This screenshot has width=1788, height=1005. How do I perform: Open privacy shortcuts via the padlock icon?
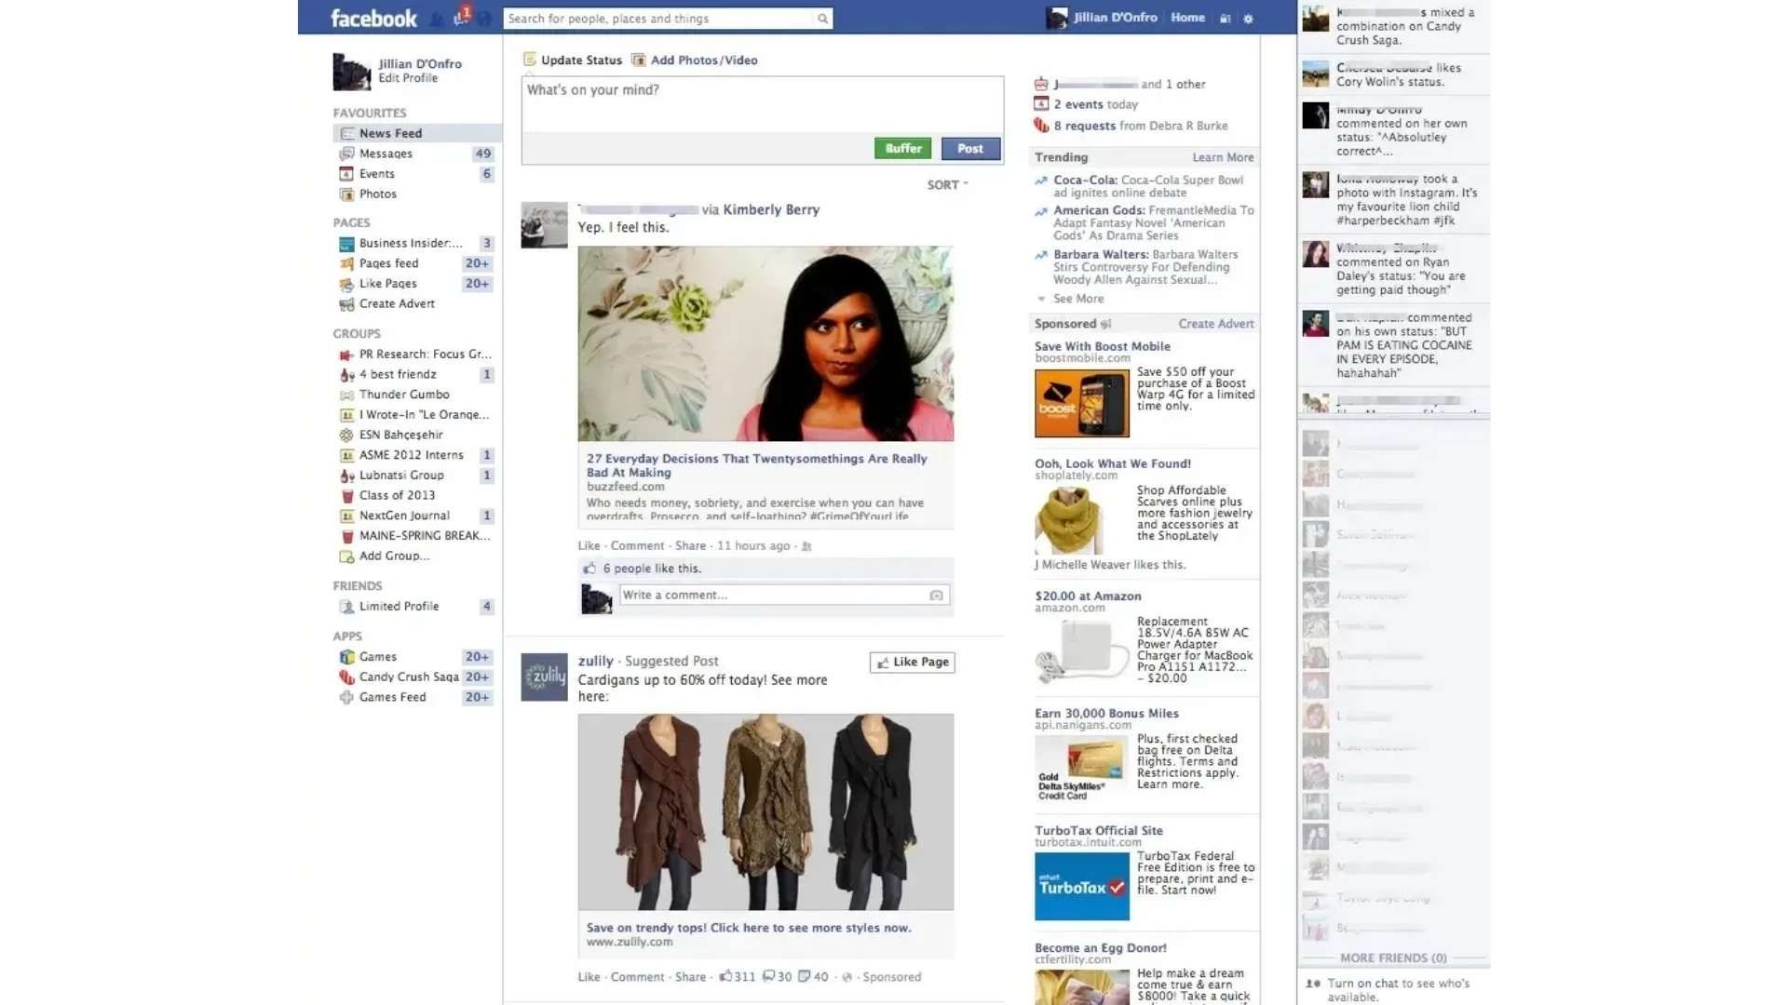1226,18
